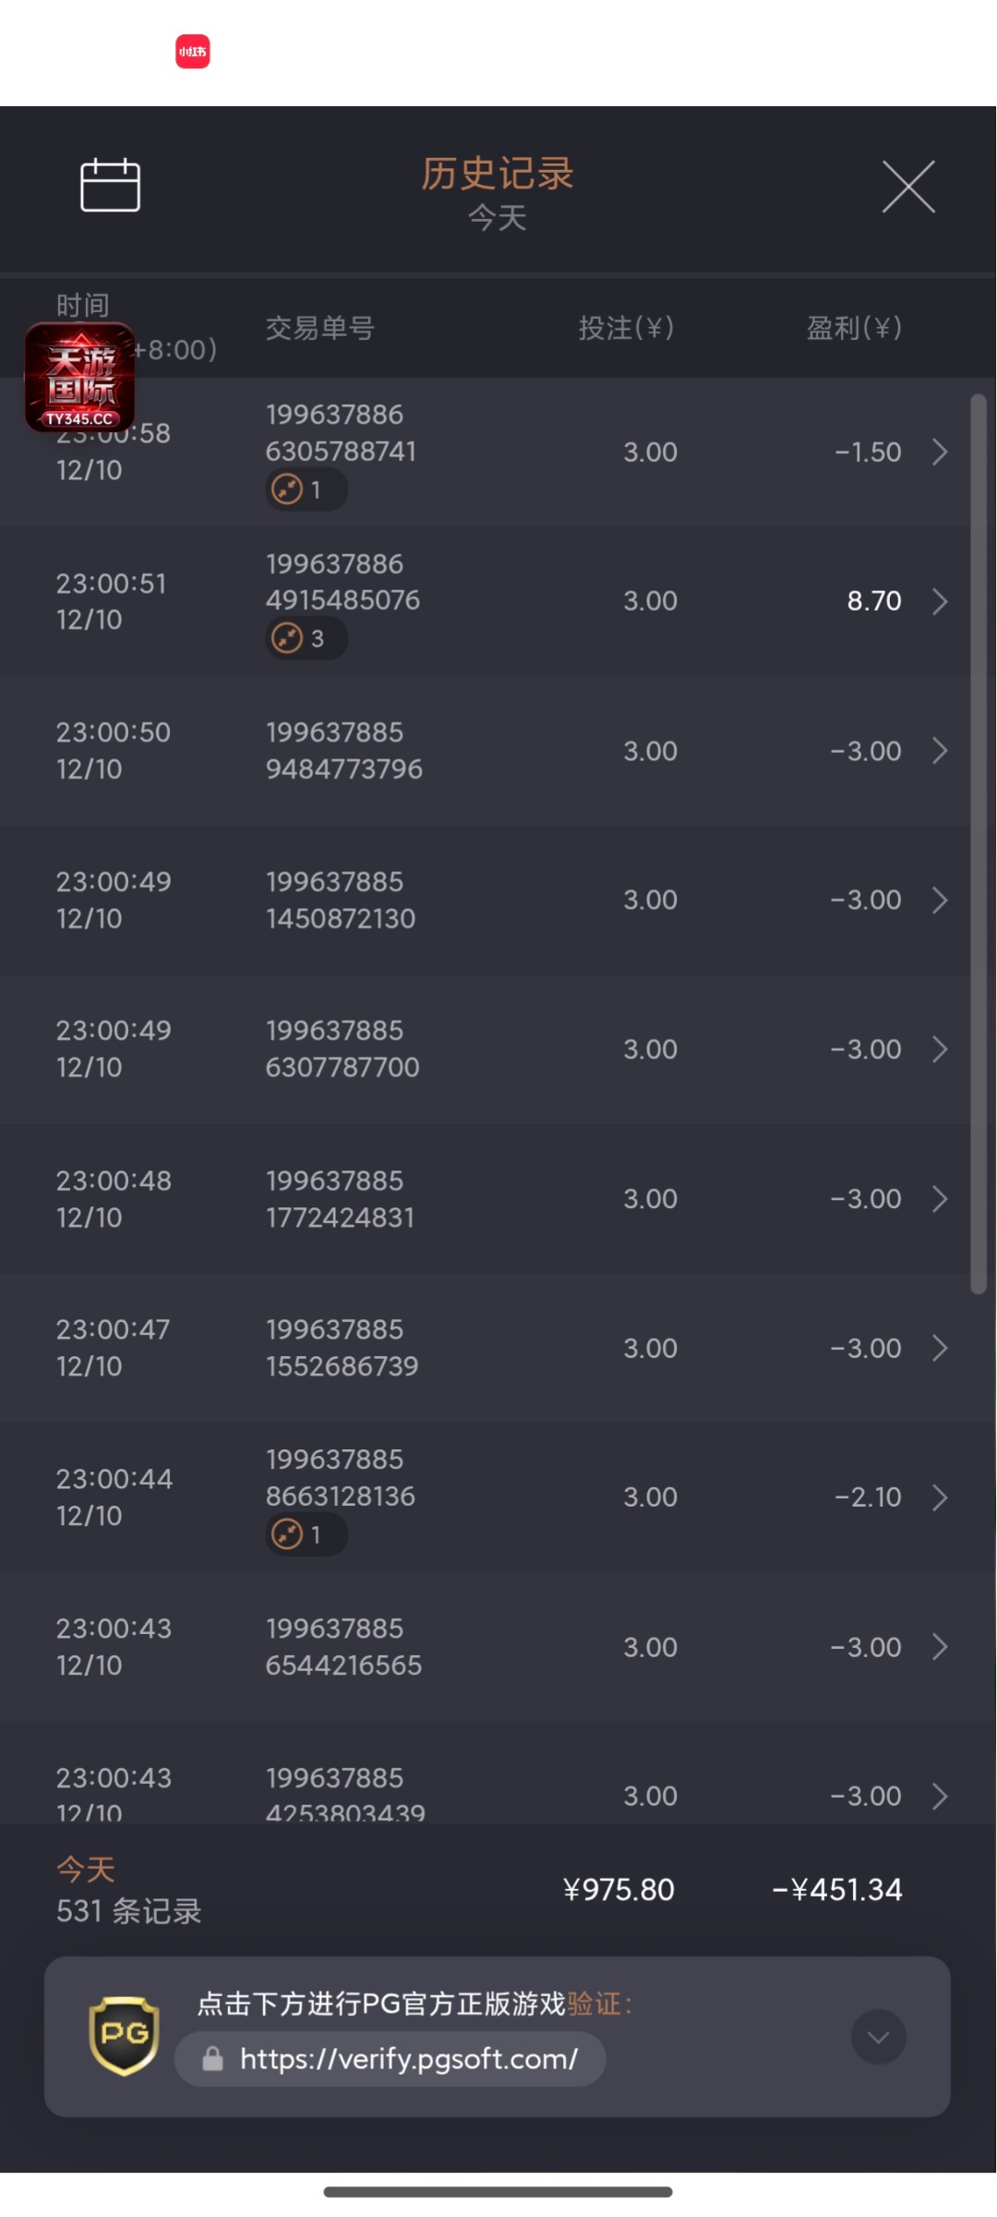The height and width of the screenshot is (2217, 997).
Task: Close the history records panel
Action: point(908,187)
